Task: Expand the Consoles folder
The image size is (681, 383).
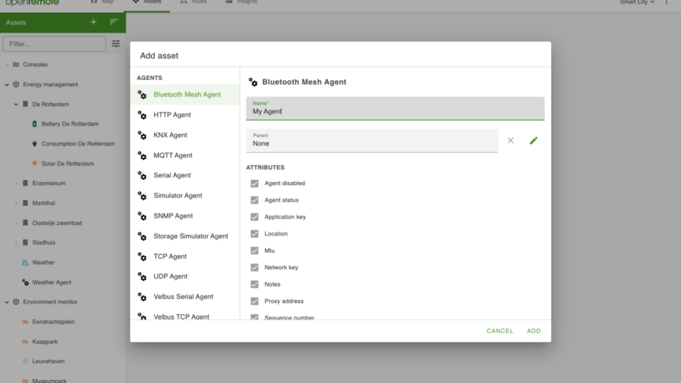Action: (7, 65)
